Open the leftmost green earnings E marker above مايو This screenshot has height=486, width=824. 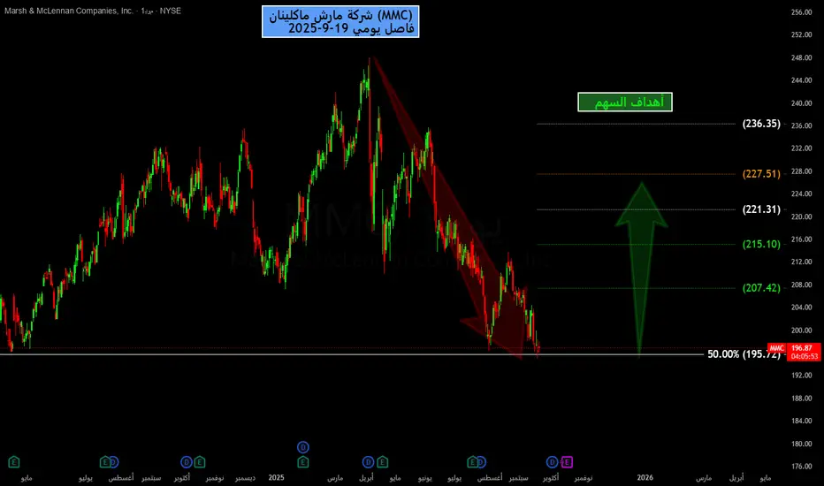[x=13, y=462]
